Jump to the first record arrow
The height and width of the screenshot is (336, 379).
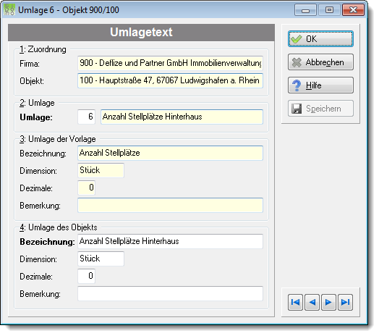(x=295, y=302)
